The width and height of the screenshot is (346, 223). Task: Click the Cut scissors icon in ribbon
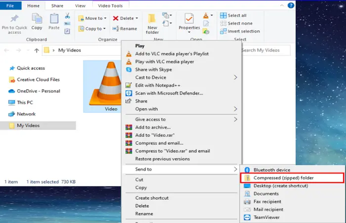[67, 16]
